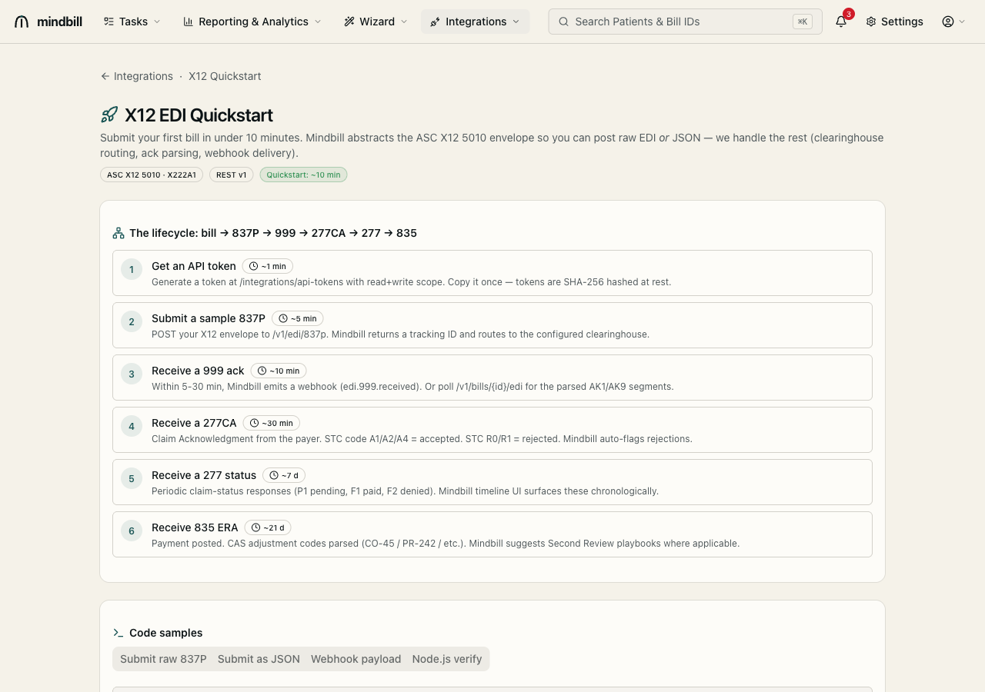Image resolution: width=985 pixels, height=692 pixels.
Task: Select step 3 Receive a 999 ack
Action: coord(492,378)
